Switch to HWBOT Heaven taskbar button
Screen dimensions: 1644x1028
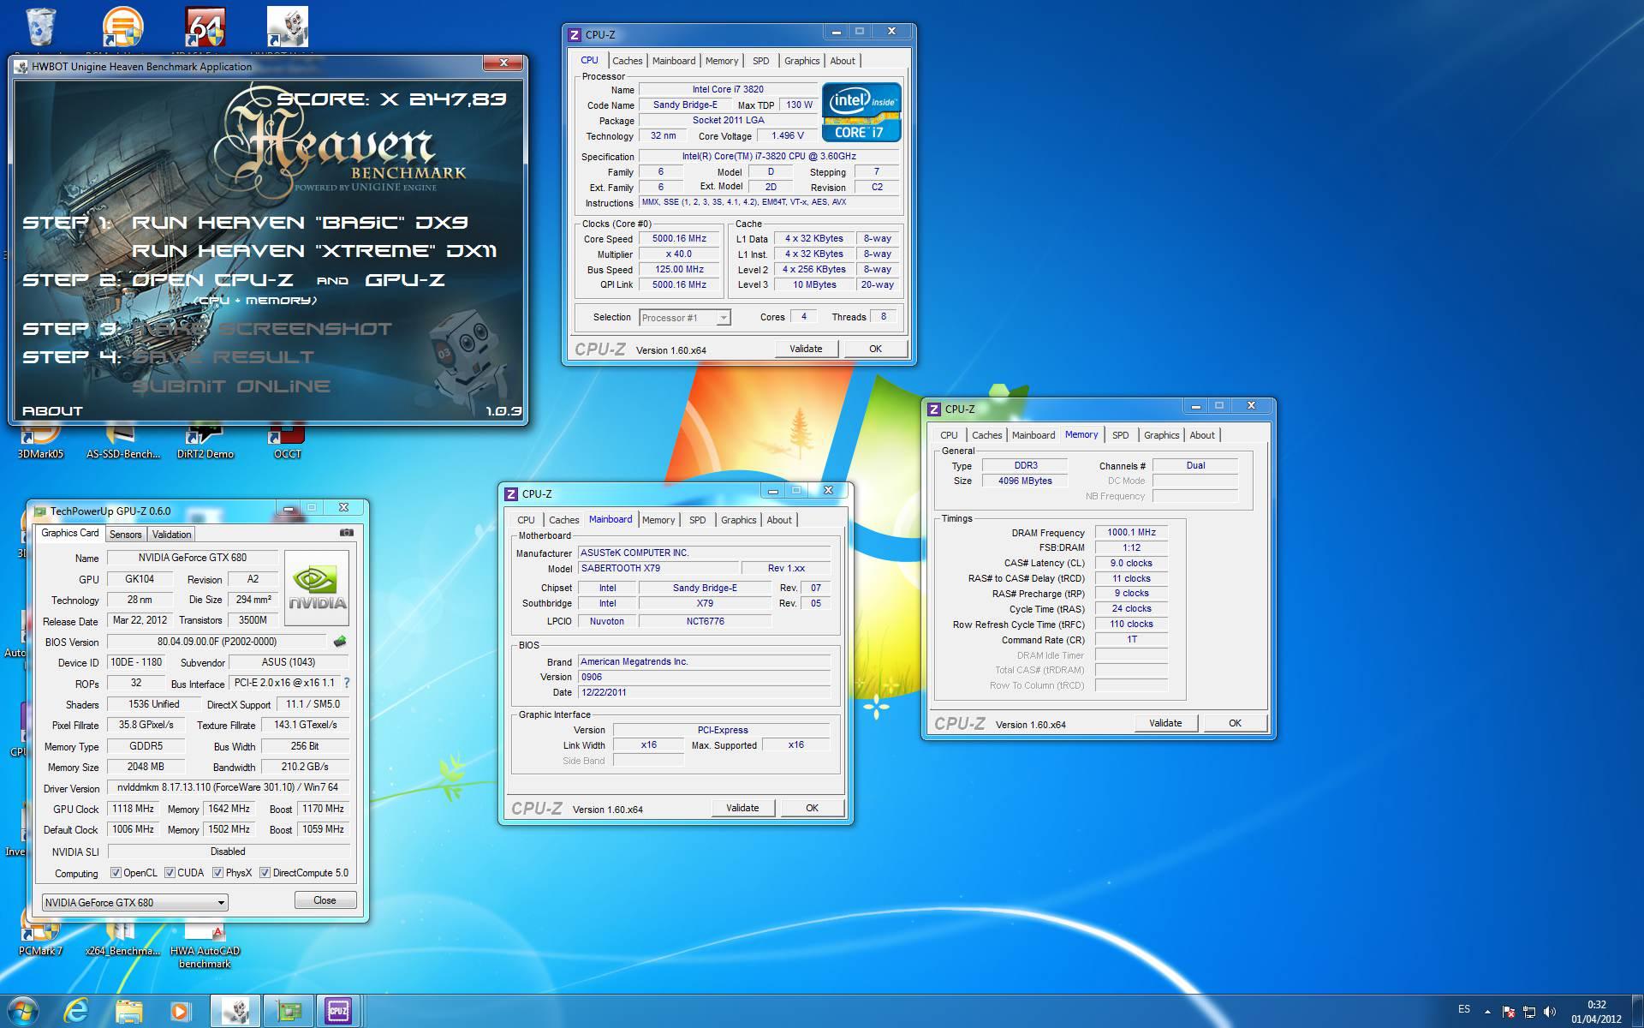click(235, 1012)
